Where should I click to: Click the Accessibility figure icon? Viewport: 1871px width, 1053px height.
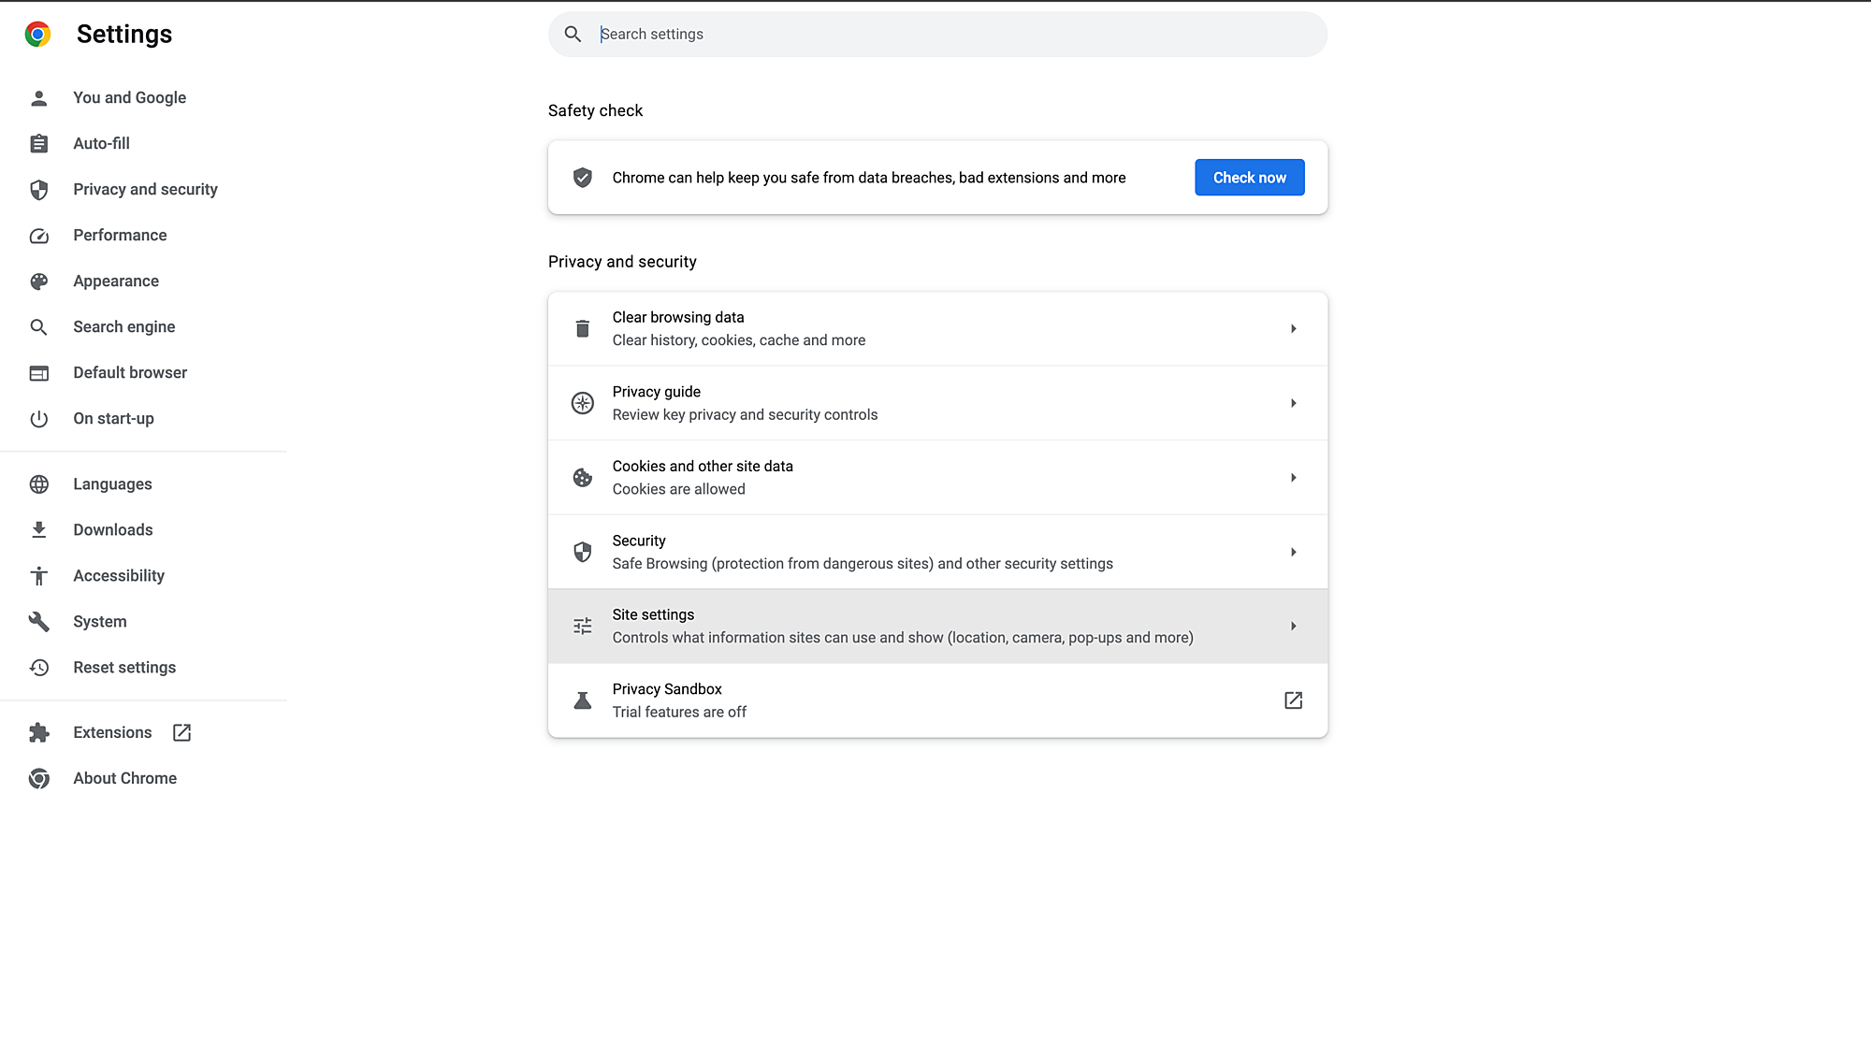[x=38, y=576]
